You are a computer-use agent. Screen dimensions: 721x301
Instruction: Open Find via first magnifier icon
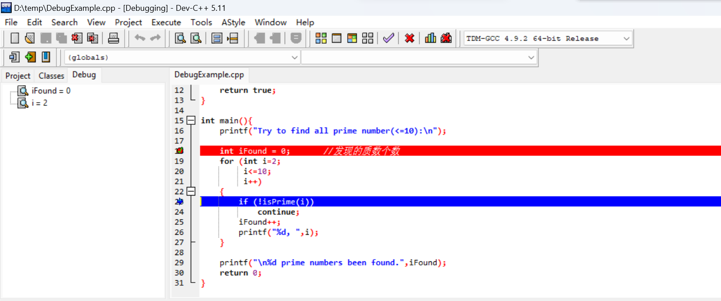pyautogui.click(x=180, y=38)
